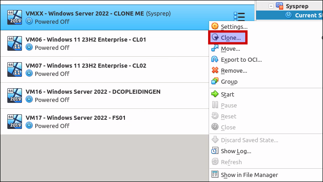Choose Group from the context menu

[229, 82]
